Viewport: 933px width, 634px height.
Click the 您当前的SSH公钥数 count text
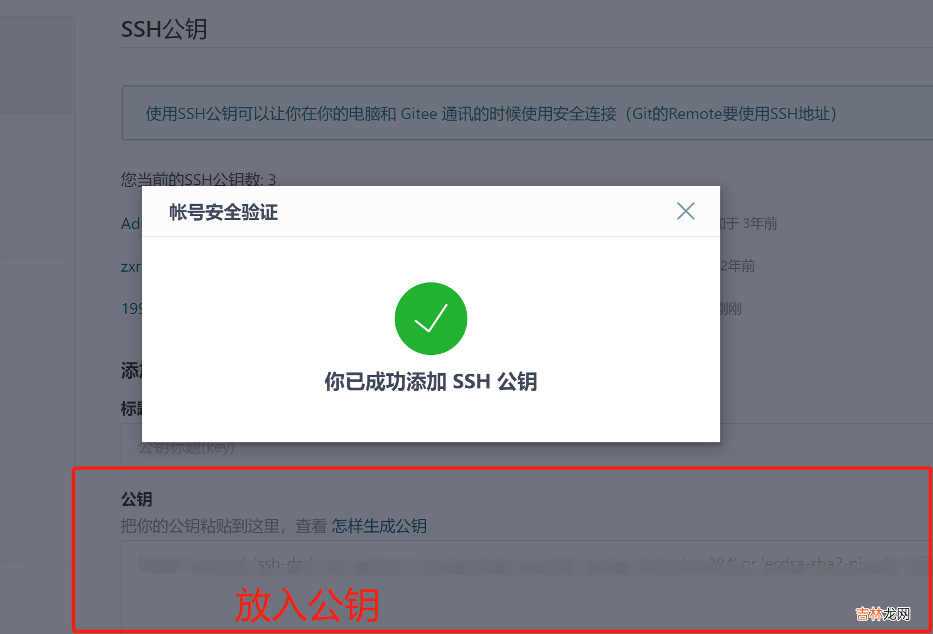pos(199,179)
